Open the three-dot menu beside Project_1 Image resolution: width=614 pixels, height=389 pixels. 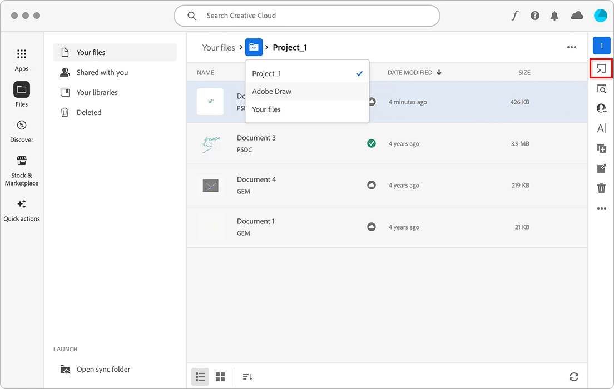572,47
